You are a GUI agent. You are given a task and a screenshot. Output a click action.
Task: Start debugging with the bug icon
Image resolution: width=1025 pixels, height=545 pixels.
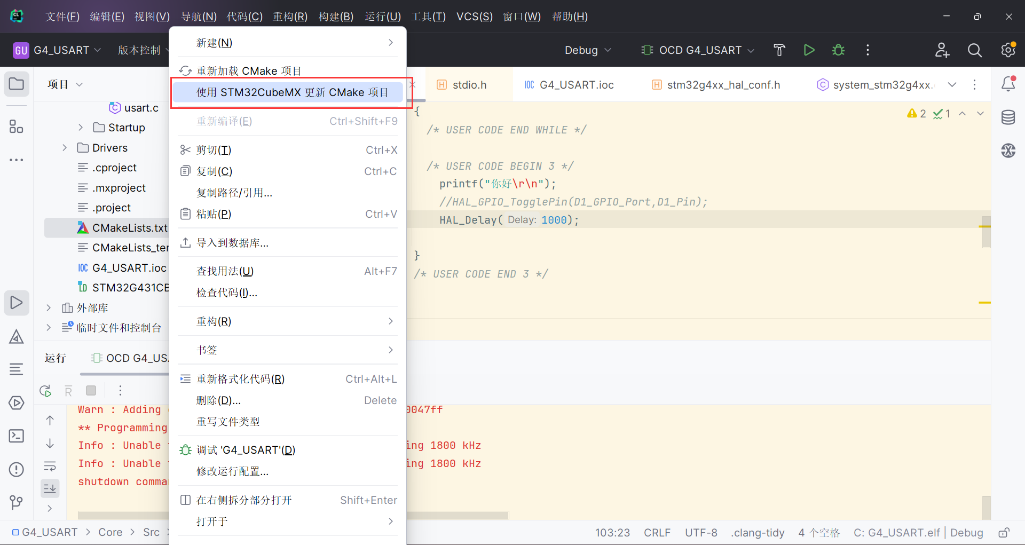(838, 50)
